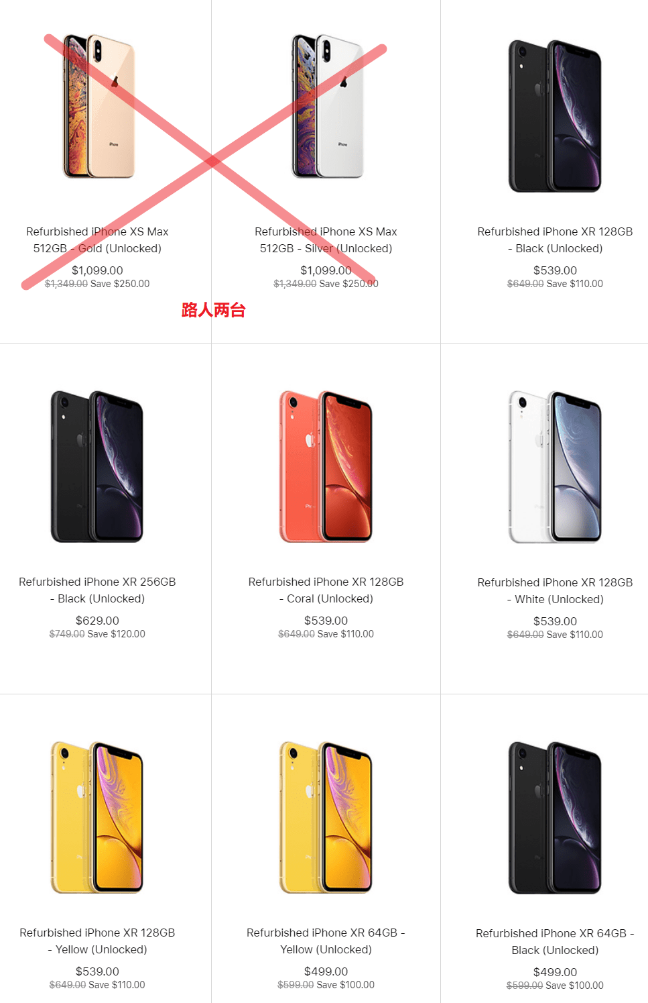Viewport: 648px width, 1003px height.
Task: Click the yellow iPhone XR 128GB product image
Action: click(x=97, y=817)
